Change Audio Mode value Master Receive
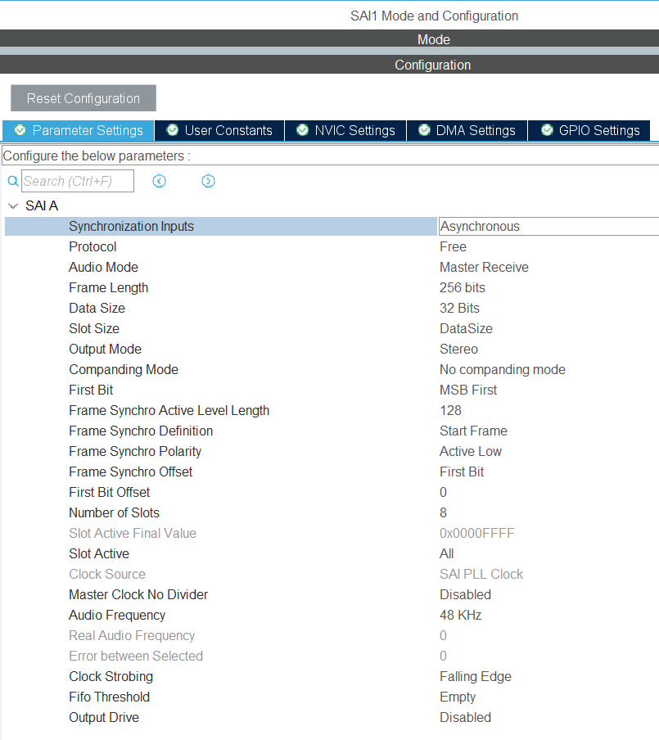The height and width of the screenshot is (740, 659). (484, 267)
